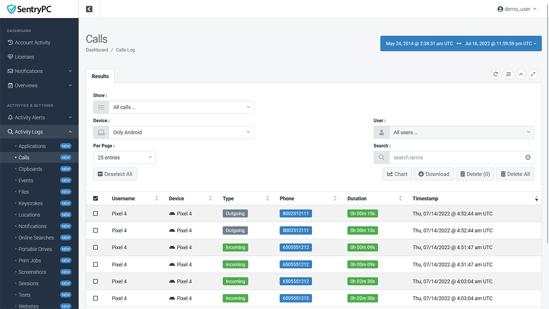
Task: Click the SentryPC shield logo
Action: tap(12, 9)
